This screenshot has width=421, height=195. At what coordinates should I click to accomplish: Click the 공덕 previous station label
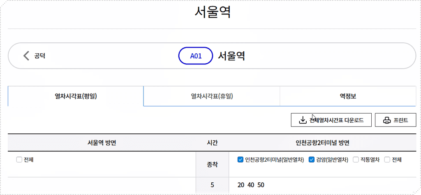pos(40,56)
